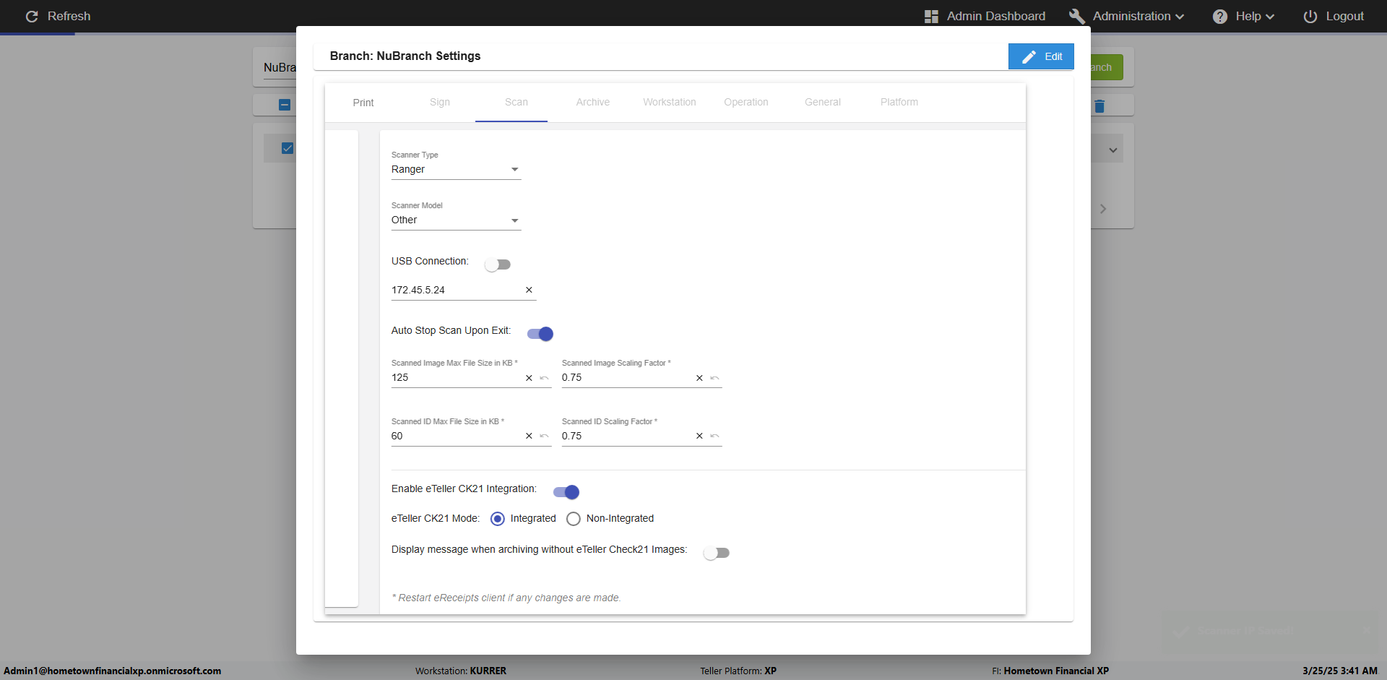This screenshot has height=680, width=1387.
Task: Expand the Scanner Model dropdown
Action: (455, 220)
